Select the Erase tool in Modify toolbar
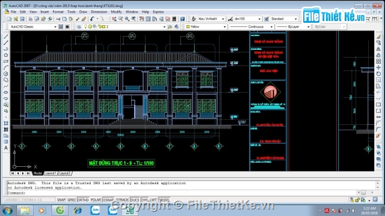The image size is (385, 216). 378,37
